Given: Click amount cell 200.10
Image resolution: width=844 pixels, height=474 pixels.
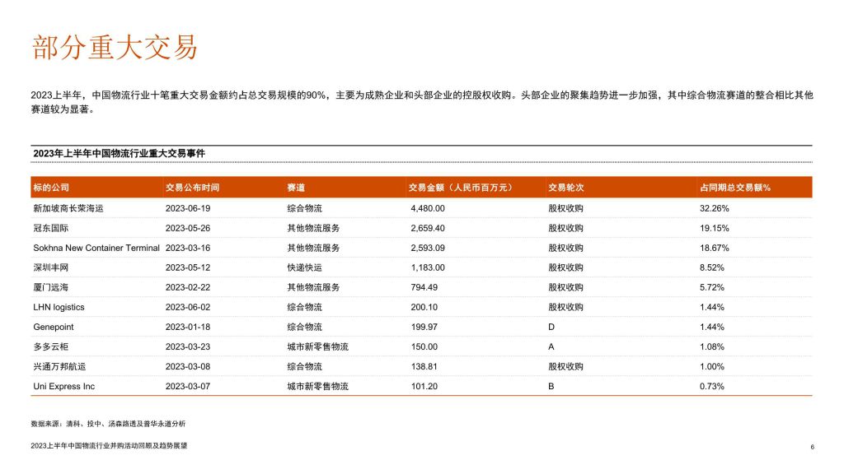Looking at the screenshot, I should click(424, 308).
